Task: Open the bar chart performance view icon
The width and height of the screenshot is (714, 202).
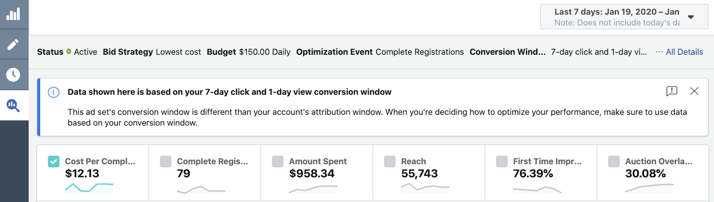Action: 13,14
